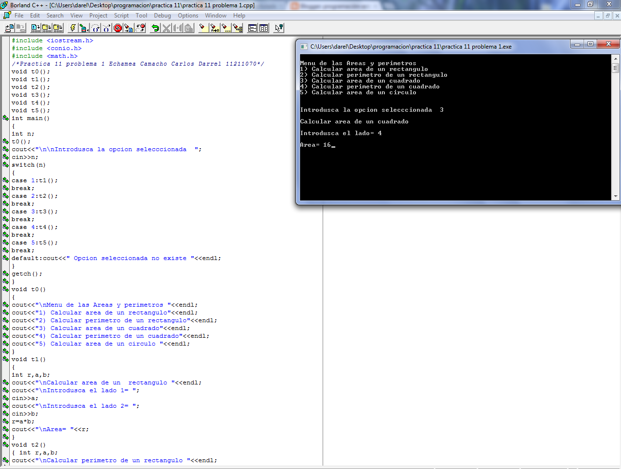The image size is (621, 469).
Task: Open the Options menu
Action: tap(188, 15)
